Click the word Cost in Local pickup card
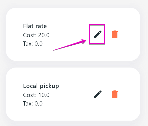This screenshot has height=126, width=148. [x=29, y=95]
